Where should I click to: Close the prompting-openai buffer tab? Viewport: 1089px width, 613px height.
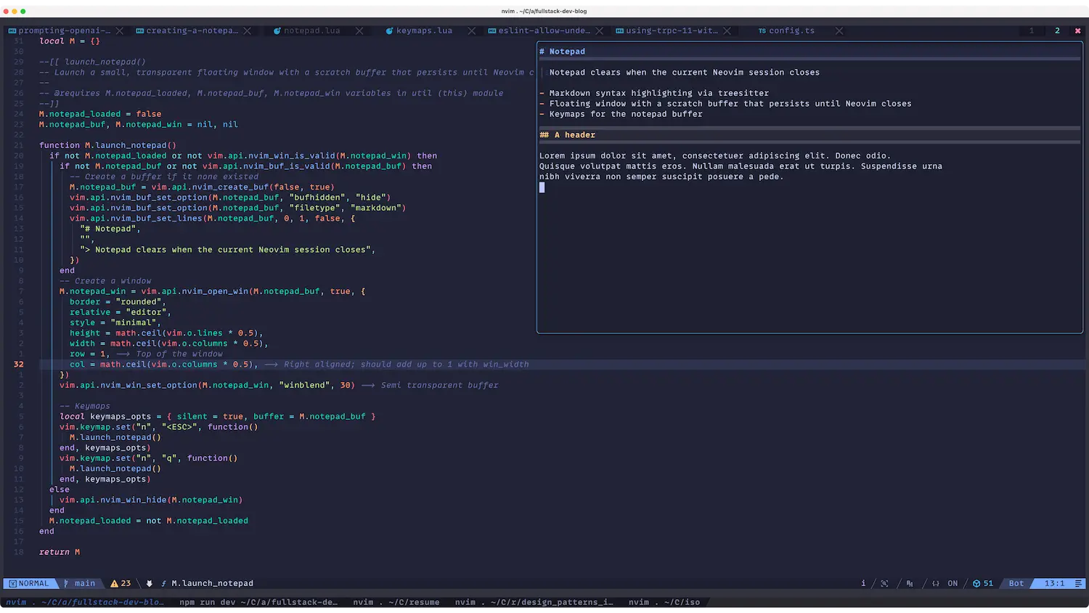coord(120,31)
